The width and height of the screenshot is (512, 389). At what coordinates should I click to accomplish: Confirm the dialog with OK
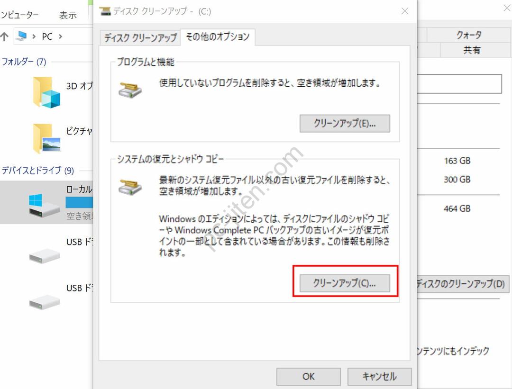click(x=309, y=377)
